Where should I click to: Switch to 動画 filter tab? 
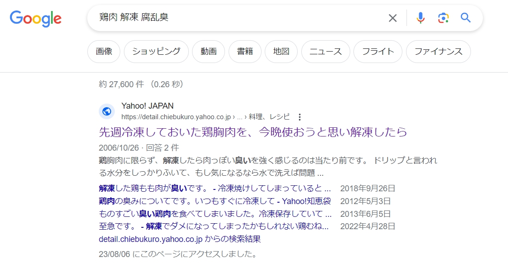pyautogui.click(x=209, y=52)
